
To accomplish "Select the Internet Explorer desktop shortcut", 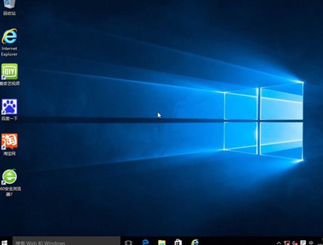I will pos(9,42).
